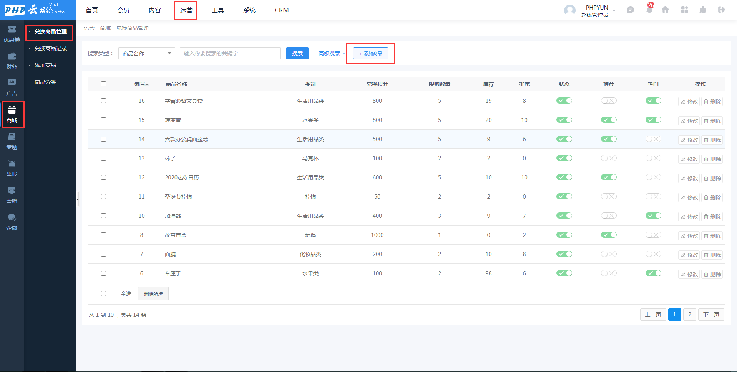Open the 优惠券 coupon sidebar icon
This screenshot has height=372, width=737.
click(x=12, y=34)
